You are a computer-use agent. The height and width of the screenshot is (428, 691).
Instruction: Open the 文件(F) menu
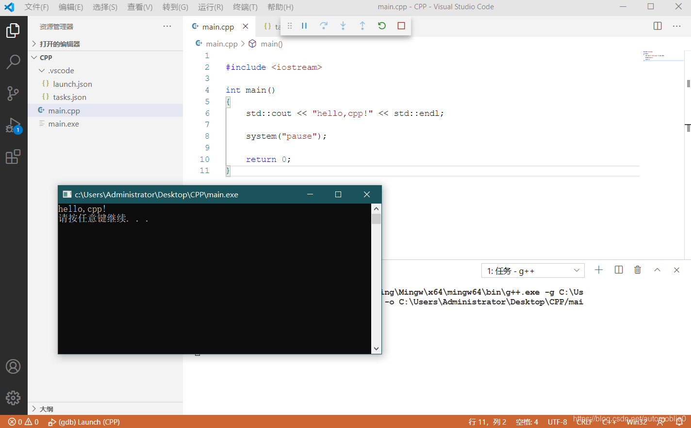click(x=37, y=7)
